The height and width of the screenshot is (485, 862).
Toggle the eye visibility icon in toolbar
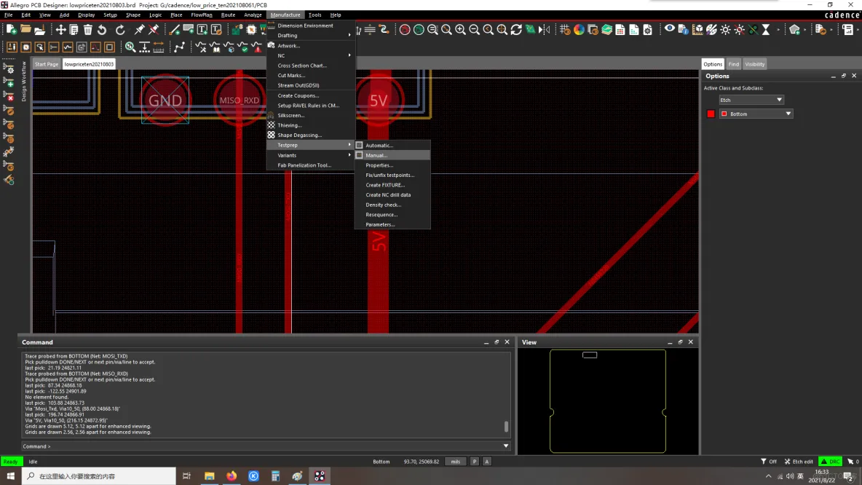pyautogui.click(x=670, y=29)
